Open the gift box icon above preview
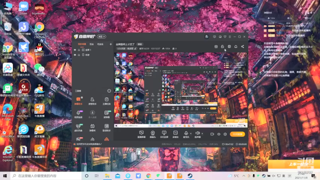 pos(216,46)
